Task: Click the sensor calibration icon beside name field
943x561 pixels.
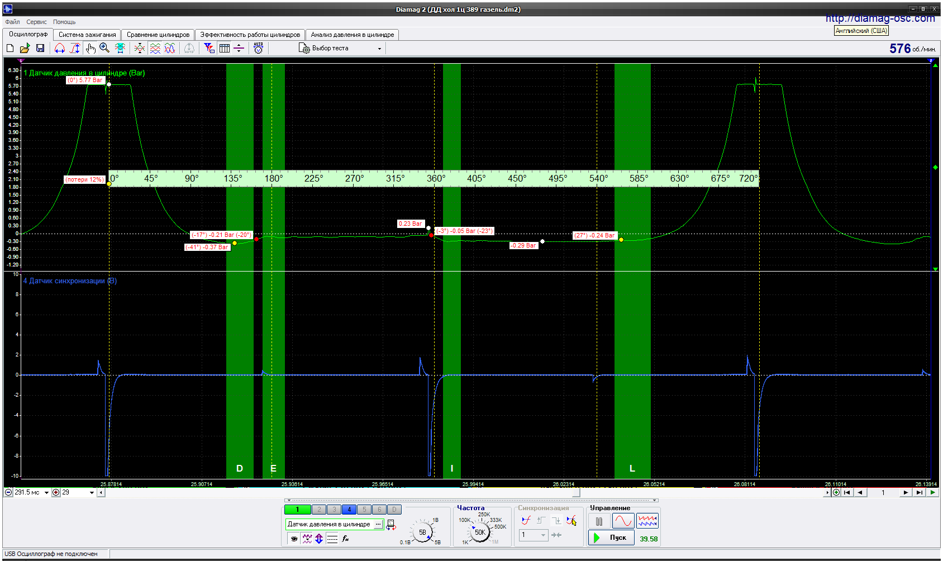Action: pyautogui.click(x=391, y=525)
